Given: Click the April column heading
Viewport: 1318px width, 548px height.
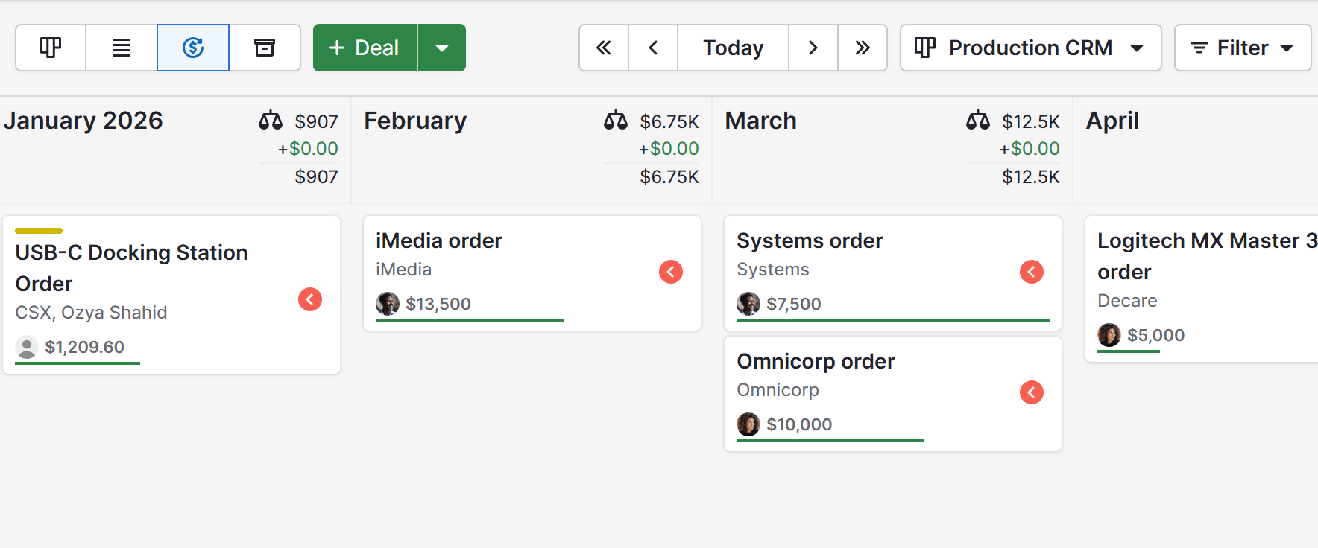Looking at the screenshot, I should [x=1112, y=121].
